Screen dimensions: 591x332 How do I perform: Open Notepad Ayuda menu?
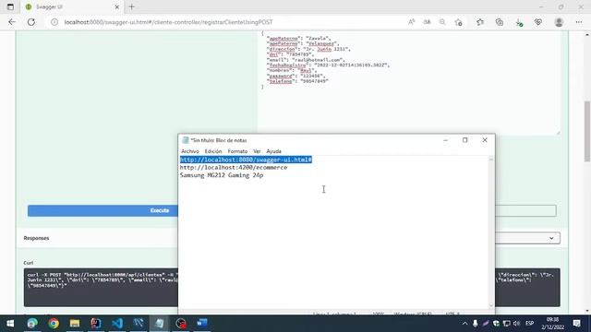coord(273,151)
